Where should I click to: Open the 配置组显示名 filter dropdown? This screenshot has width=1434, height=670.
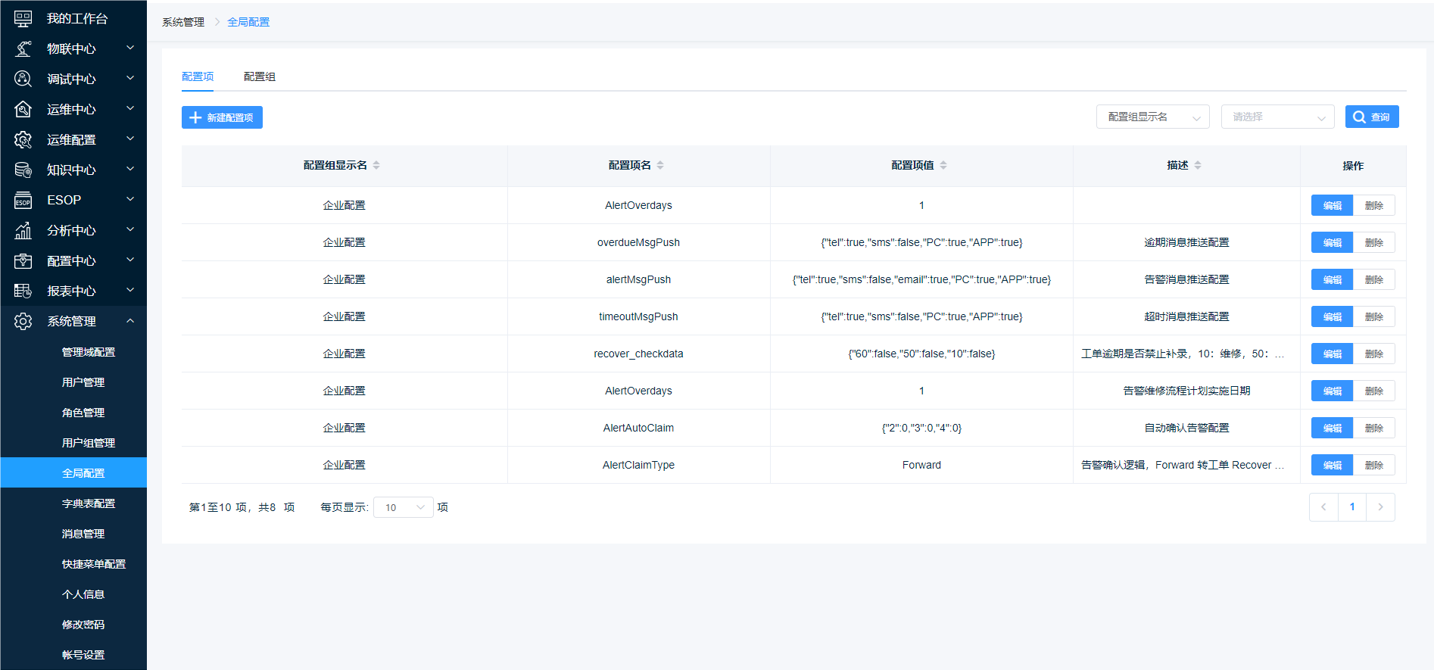click(1152, 117)
